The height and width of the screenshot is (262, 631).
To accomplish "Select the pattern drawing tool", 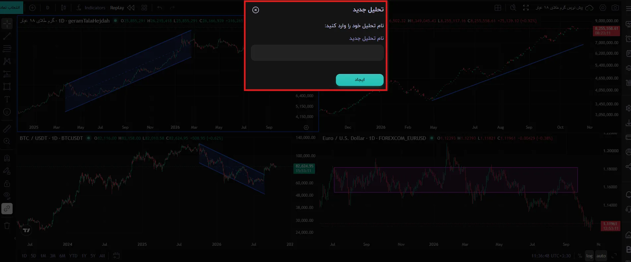I will (x=7, y=61).
